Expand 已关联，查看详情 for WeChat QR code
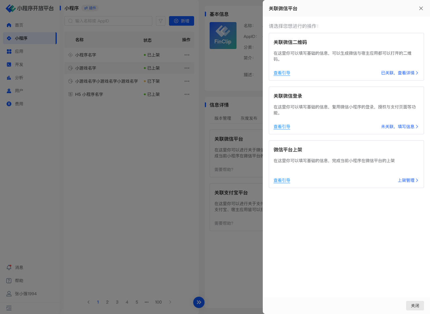The image size is (430, 314). tap(399, 73)
